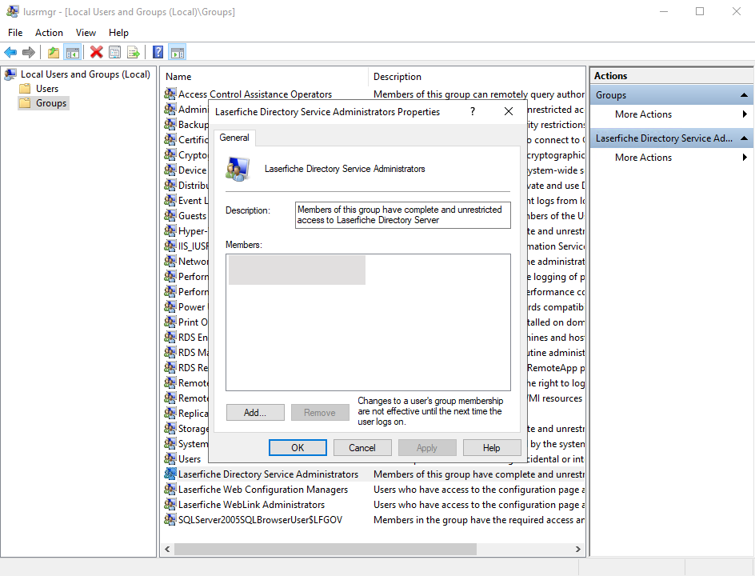Open the View menu

click(x=86, y=33)
